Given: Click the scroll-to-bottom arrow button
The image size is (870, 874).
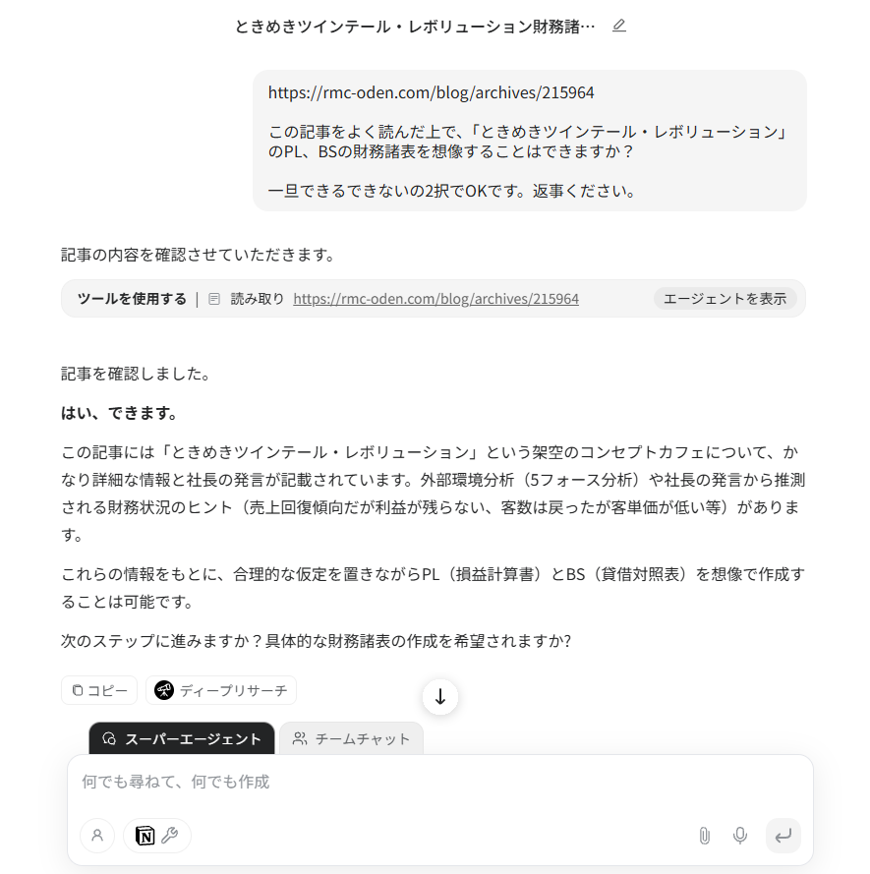Looking at the screenshot, I should tap(440, 697).
